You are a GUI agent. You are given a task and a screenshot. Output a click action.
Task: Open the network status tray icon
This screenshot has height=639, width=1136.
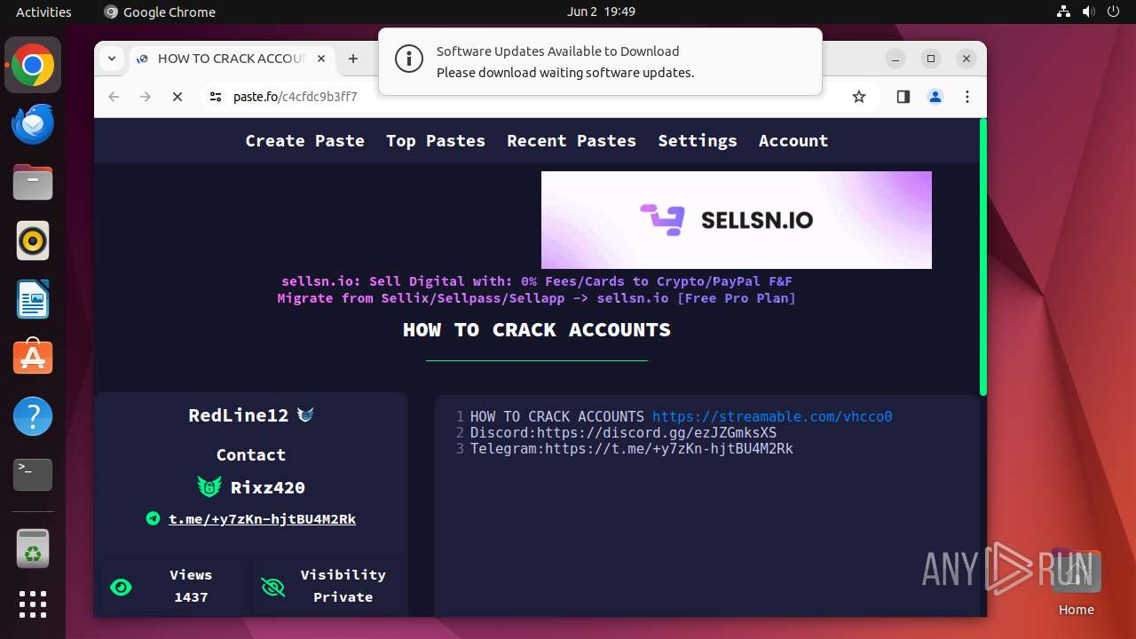[1064, 12]
